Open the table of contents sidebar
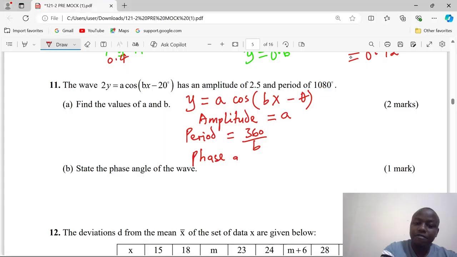Viewport: 457px width, 257px height. (x=10, y=44)
